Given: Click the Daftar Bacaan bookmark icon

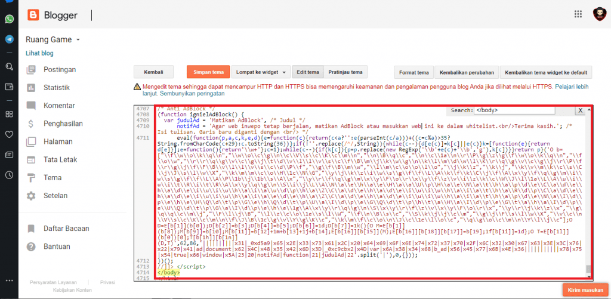Looking at the screenshot, I should [31, 229].
